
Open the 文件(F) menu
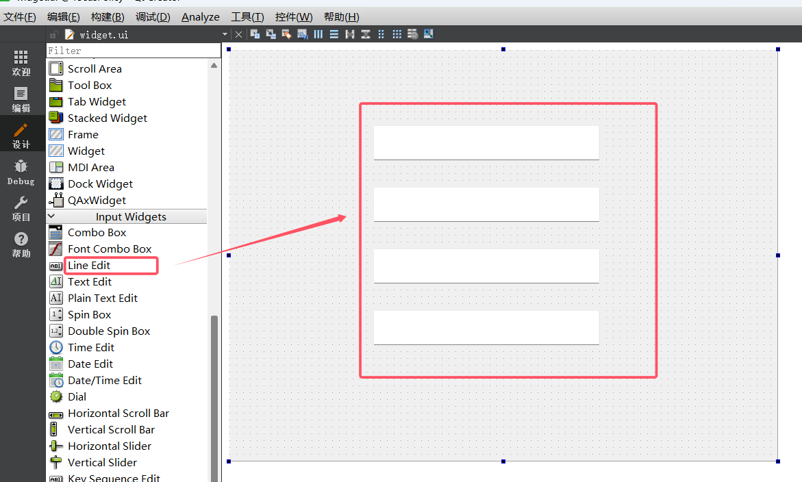[19, 17]
